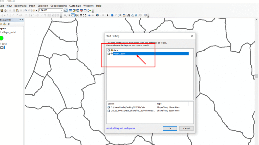Viewport: 259px width, 145px height.
Task: Open the About editing and workspaces link
Action: (120, 128)
